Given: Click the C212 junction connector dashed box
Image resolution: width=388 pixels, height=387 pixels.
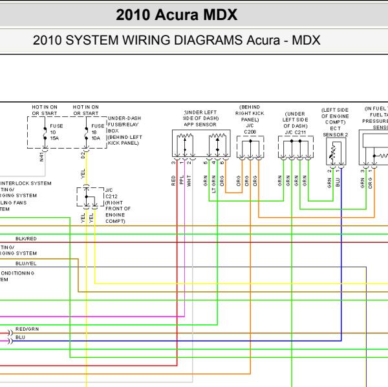Looking at the screenshot, I should click(91, 197).
